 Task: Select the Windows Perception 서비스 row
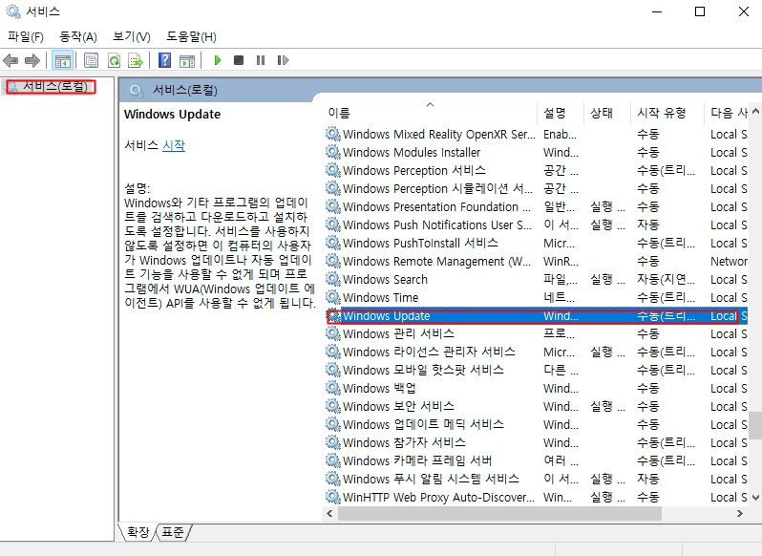tap(535, 171)
